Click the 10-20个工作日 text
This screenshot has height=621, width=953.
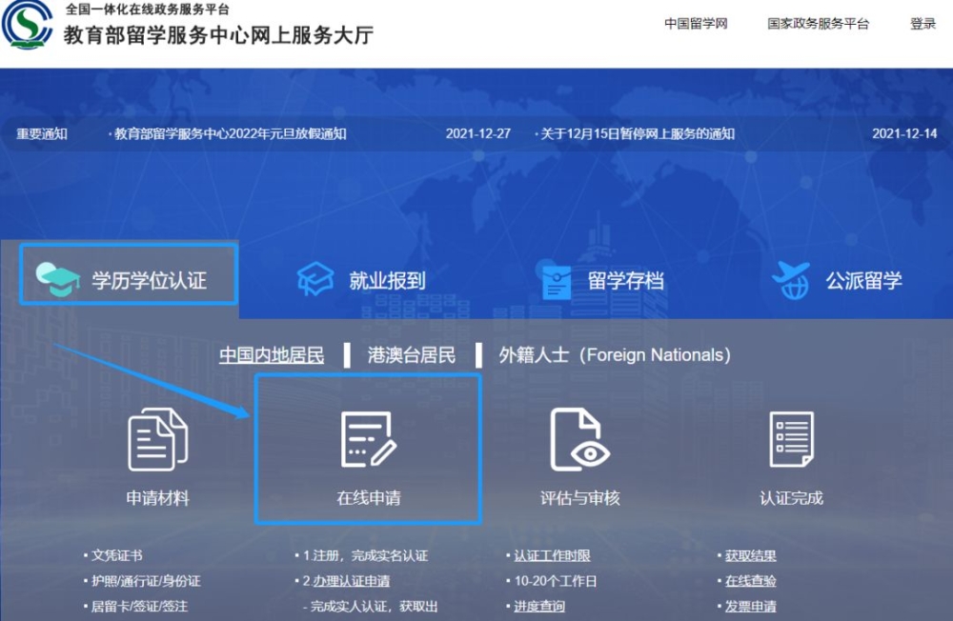pos(556,581)
